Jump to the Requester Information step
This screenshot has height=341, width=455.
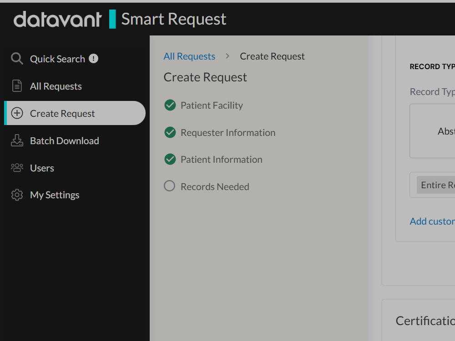pos(228,132)
